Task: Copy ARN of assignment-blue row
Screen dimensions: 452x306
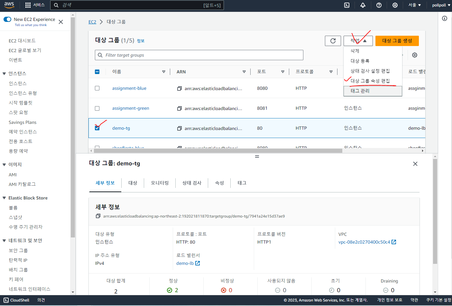Action: tap(180, 88)
